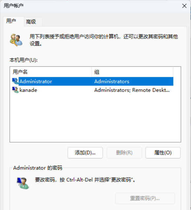Click the two-users key icon beside description
This screenshot has height=210, width=191.
[16, 40]
